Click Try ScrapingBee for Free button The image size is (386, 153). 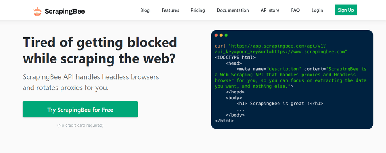pyautogui.click(x=80, y=109)
